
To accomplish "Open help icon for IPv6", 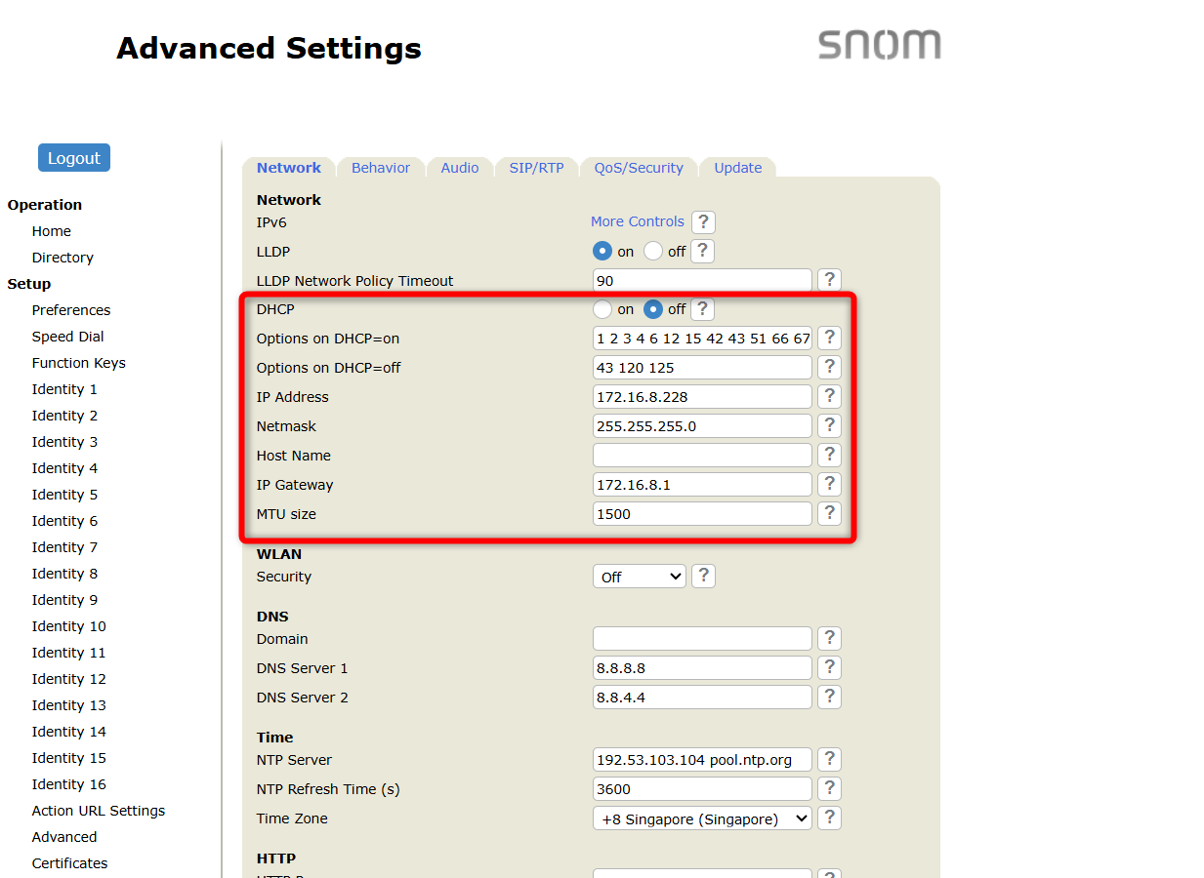I will (703, 221).
